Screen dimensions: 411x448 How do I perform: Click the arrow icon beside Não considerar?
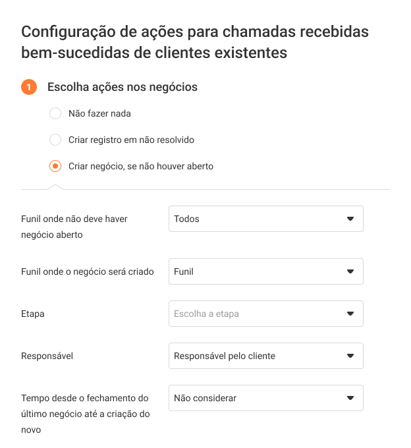click(350, 398)
